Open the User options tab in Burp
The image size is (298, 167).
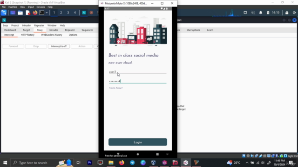click(193, 30)
